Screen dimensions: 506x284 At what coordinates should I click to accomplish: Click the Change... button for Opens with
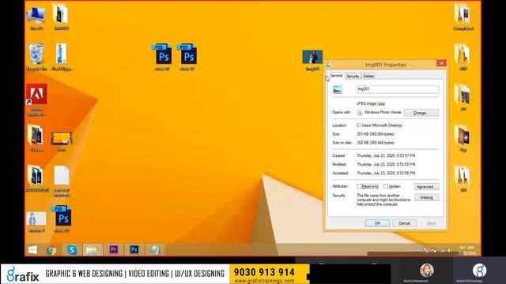(x=421, y=113)
